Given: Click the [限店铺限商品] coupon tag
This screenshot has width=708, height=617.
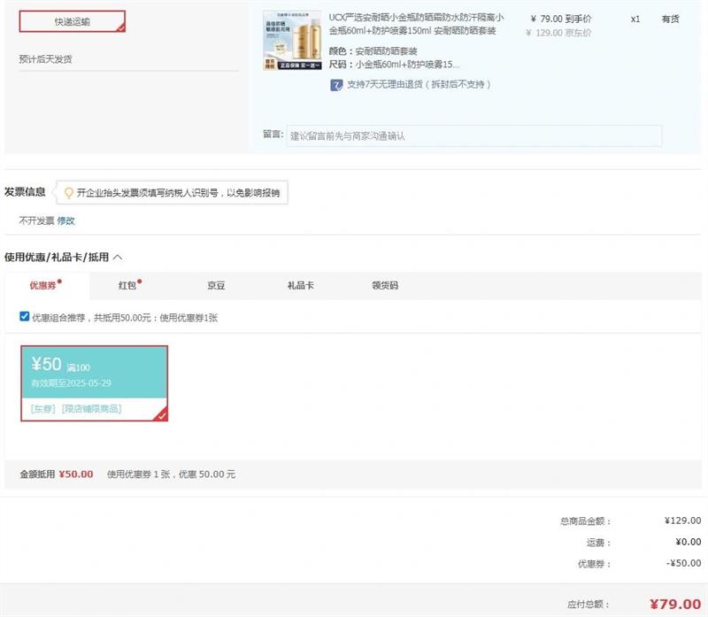Looking at the screenshot, I should [91, 409].
